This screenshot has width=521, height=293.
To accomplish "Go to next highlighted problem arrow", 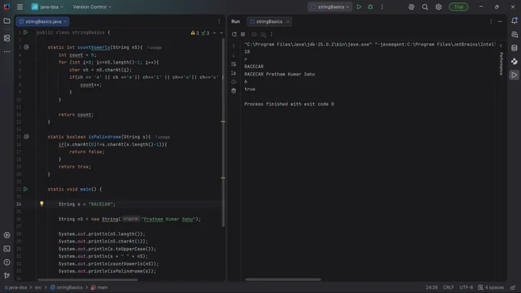I will tap(221, 33).
